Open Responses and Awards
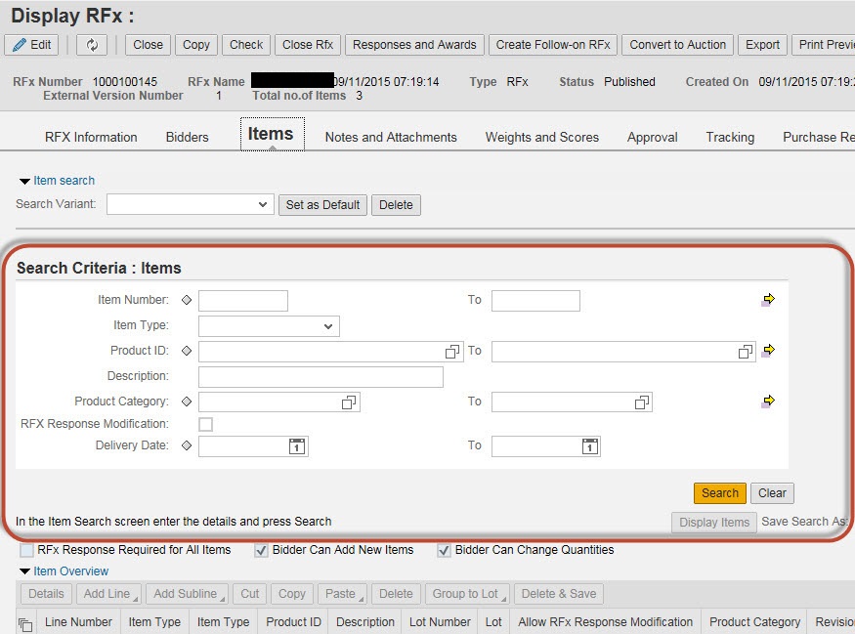This screenshot has height=634, width=855. pos(414,45)
